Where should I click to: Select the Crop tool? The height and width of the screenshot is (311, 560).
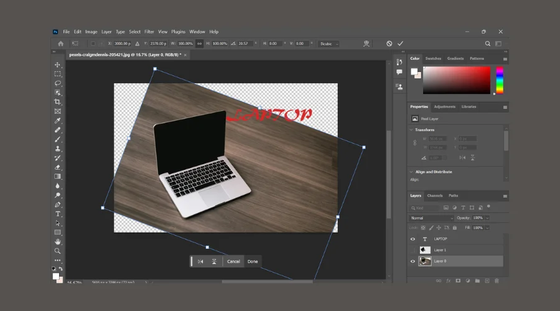[57, 102]
